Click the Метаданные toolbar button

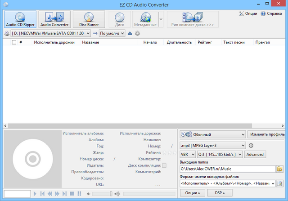[145, 19]
